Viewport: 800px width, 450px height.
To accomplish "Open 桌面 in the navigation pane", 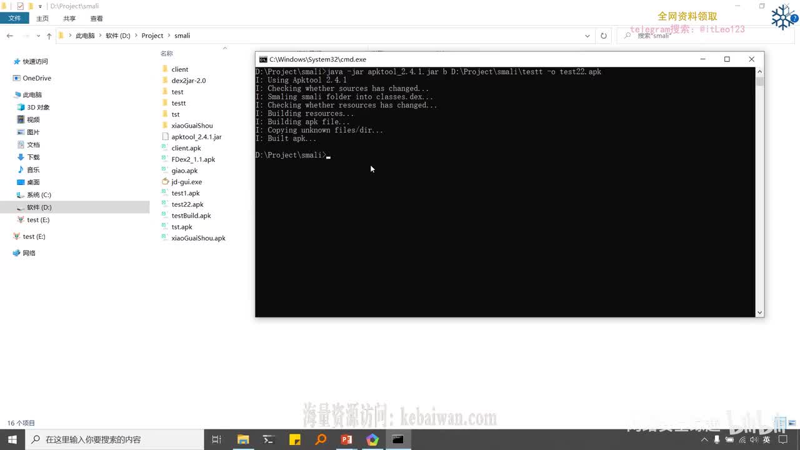I will tap(33, 182).
